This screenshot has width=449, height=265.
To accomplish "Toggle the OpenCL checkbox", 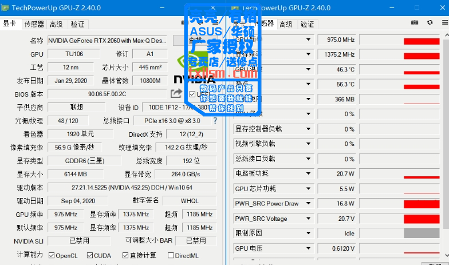I will tap(52, 255).
